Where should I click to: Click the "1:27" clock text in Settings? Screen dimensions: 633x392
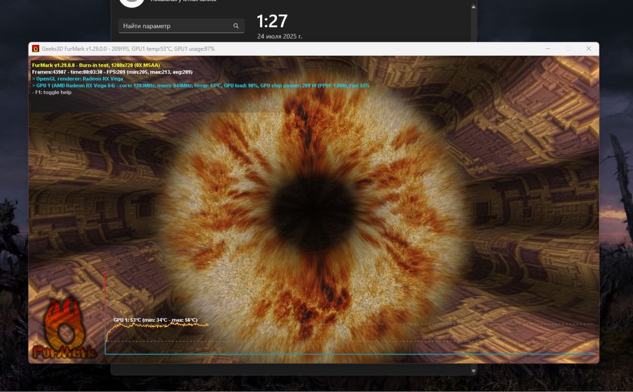[x=272, y=21]
